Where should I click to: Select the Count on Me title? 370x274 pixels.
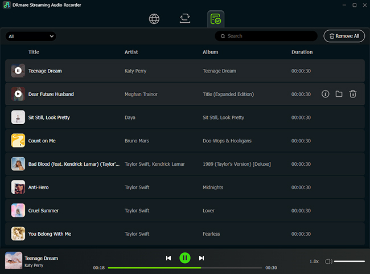(42, 141)
